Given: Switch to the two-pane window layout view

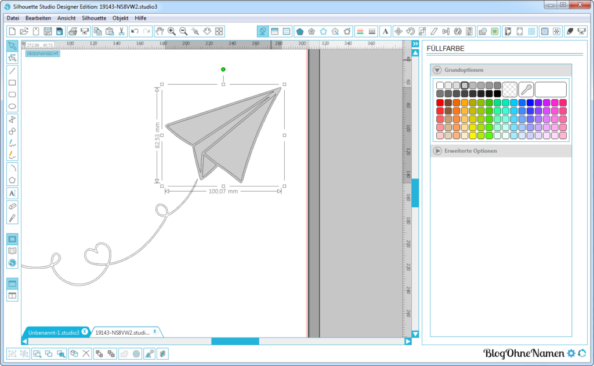Looking at the screenshot, I should point(12,295).
